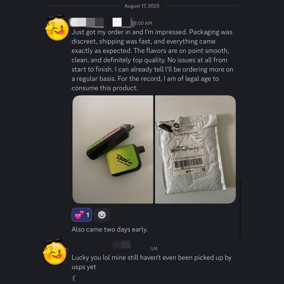The height and width of the screenshot is (284, 284).
Task: Open the vape devices photo attachment
Action: tap(113, 149)
